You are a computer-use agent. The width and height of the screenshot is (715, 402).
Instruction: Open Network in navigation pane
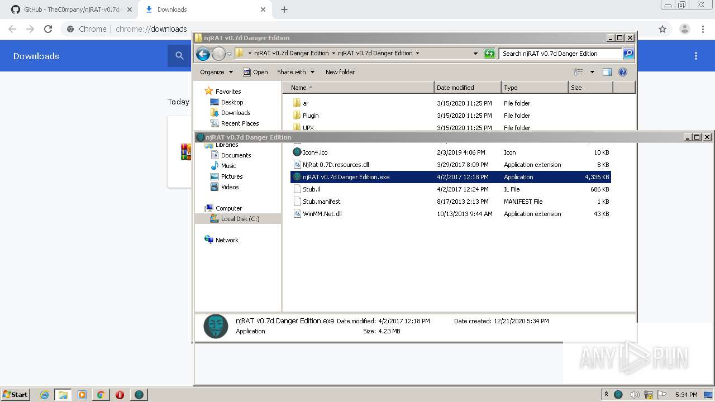[x=227, y=240]
